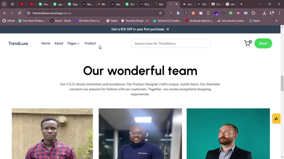Open Checklist Design bookmark
The height and width of the screenshot is (159, 284).
pyautogui.click(x=135, y=21)
